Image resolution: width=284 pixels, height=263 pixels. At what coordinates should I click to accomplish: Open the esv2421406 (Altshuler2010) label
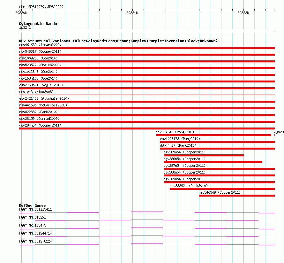(44, 98)
